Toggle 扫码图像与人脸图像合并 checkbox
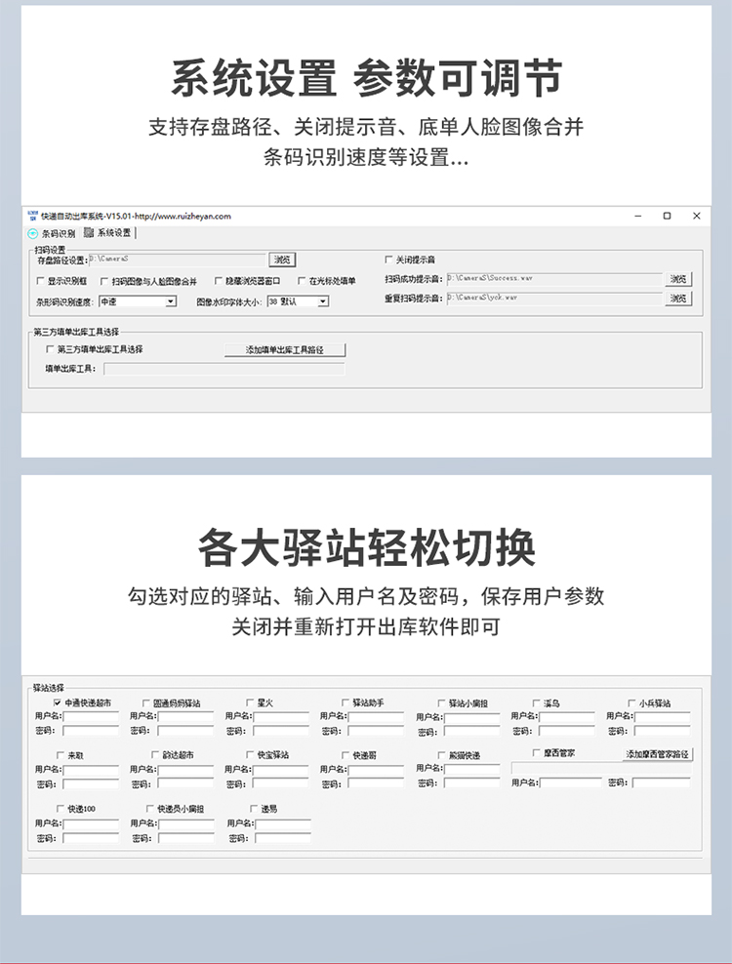 pyautogui.click(x=104, y=281)
